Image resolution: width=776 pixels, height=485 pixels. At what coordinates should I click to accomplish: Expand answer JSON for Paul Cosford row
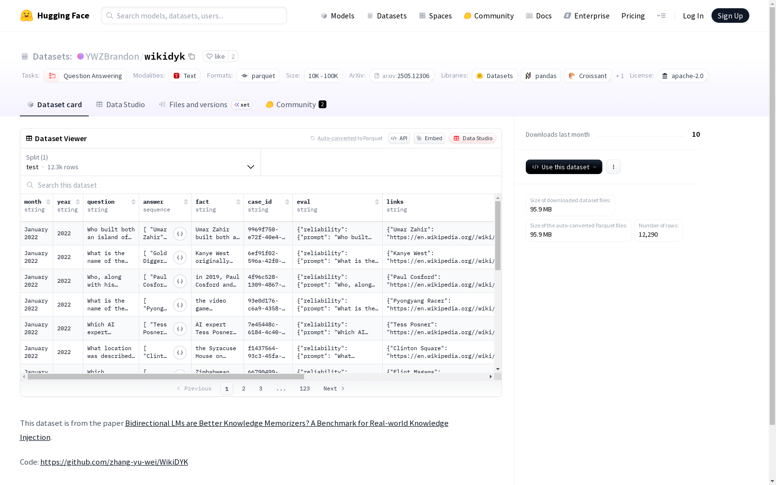pyautogui.click(x=180, y=281)
